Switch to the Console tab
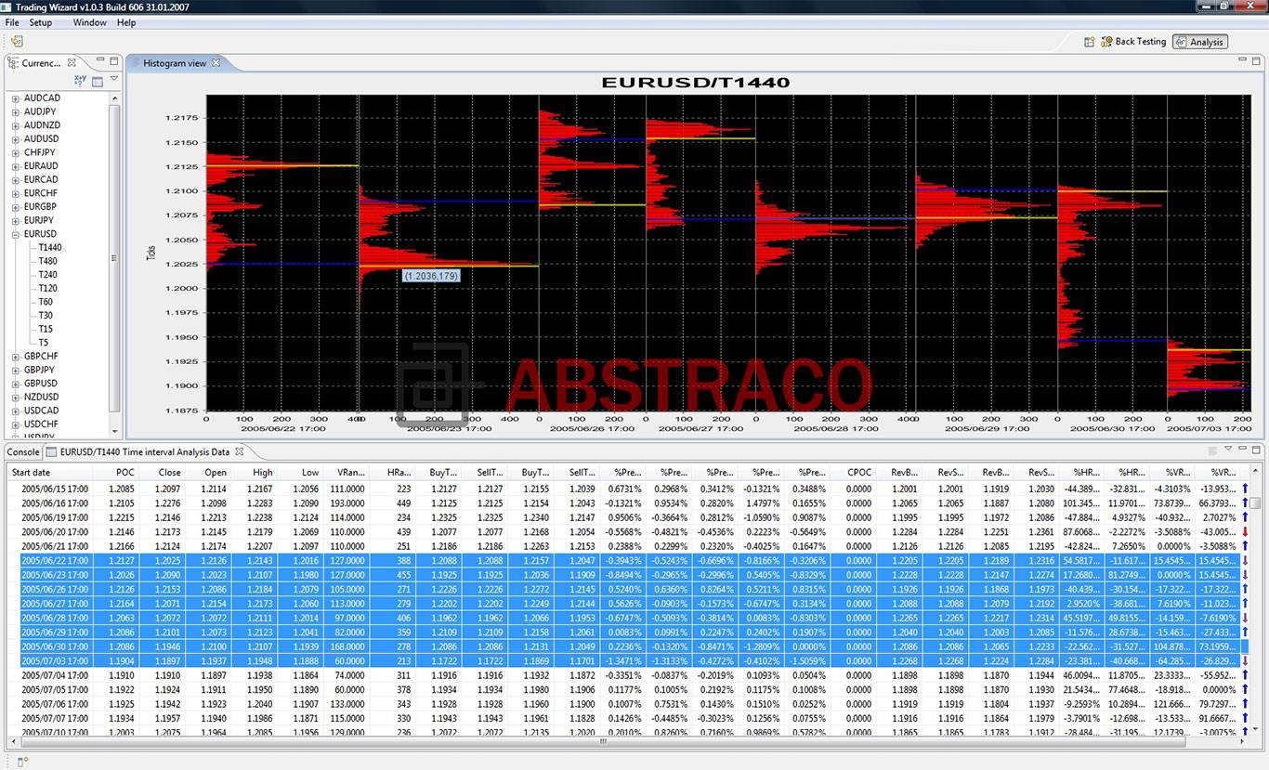The image size is (1269, 770). coord(21,452)
